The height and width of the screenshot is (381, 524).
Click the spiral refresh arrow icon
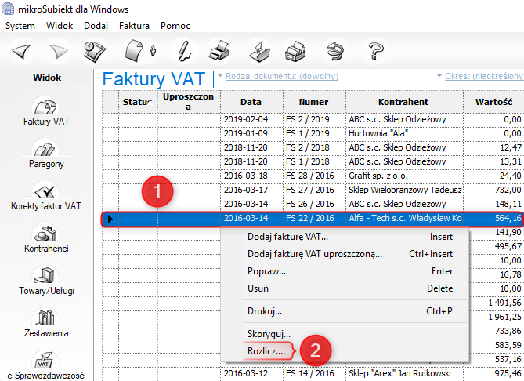click(x=335, y=52)
